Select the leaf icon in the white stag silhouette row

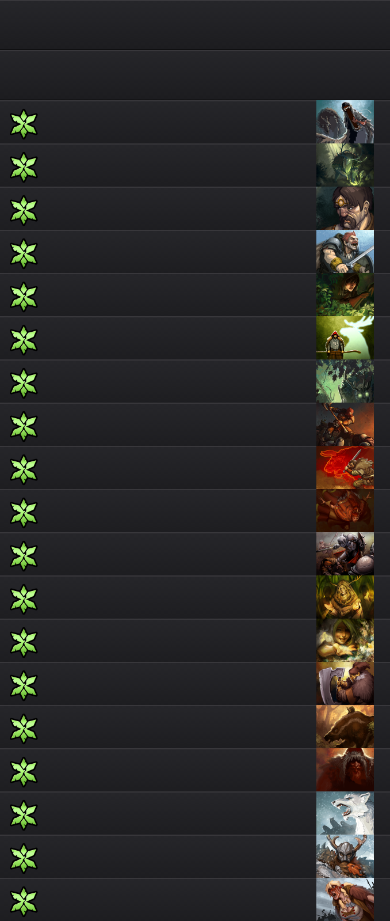coord(24,340)
